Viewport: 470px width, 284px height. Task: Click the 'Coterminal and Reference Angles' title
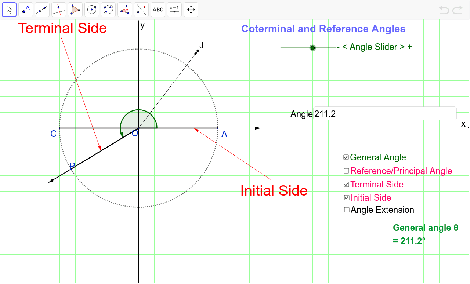click(323, 29)
